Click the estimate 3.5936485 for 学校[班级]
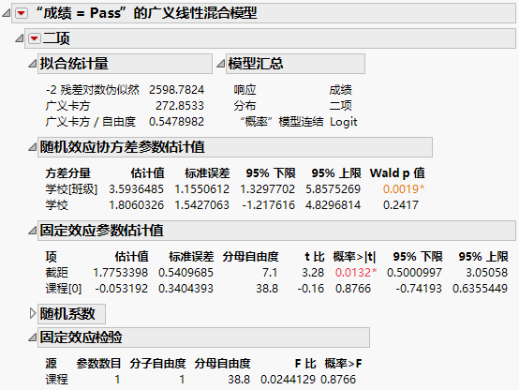Screen dimensions: 519x390 (x=137, y=189)
